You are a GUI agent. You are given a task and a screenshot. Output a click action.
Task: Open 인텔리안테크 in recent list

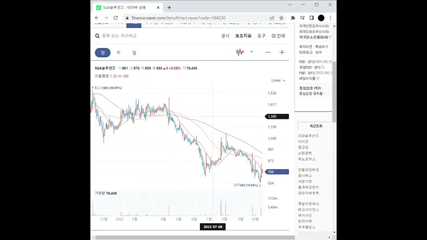point(308,170)
